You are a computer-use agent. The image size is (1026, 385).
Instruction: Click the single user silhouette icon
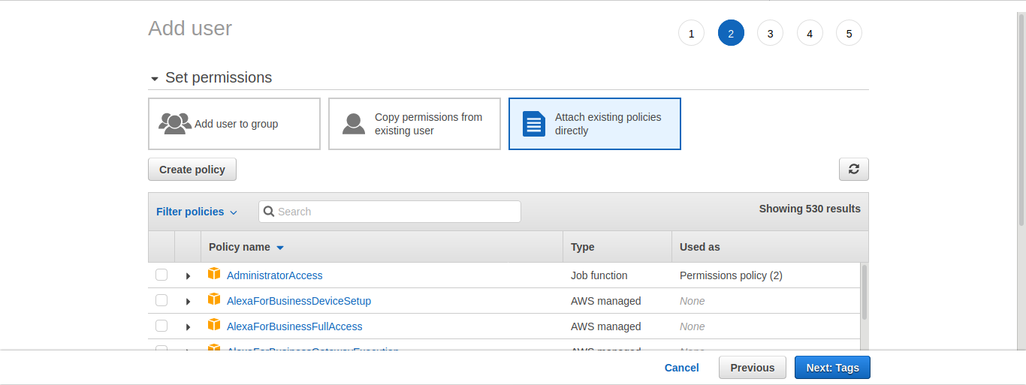pyautogui.click(x=354, y=124)
